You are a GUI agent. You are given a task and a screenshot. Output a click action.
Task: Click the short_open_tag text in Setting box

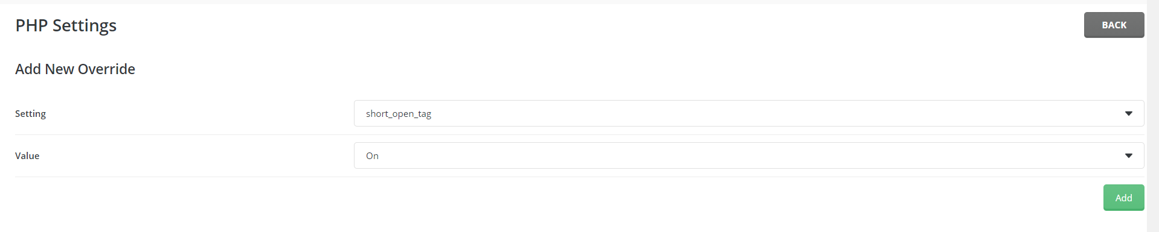399,114
